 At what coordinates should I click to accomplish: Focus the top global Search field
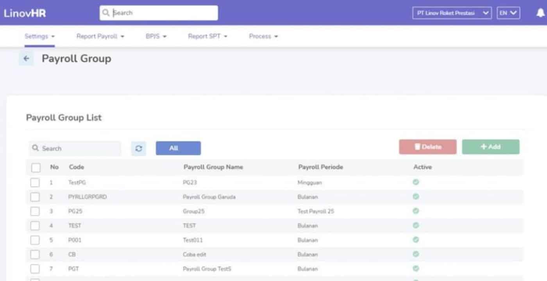tap(159, 13)
